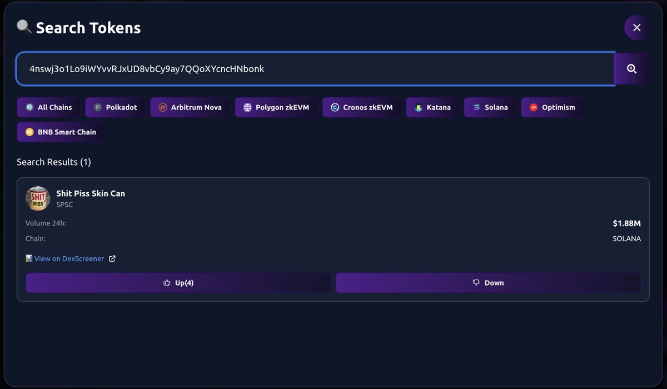The width and height of the screenshot is (667, 389).
Task: Click the thumbs up icon on Up button
Action: [x=166, y=282]
